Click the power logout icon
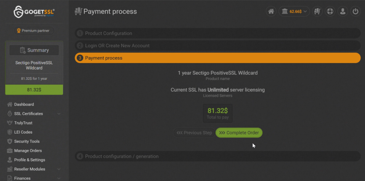Image resolution: width=365 pixels, height=181 pixels. 355,11
